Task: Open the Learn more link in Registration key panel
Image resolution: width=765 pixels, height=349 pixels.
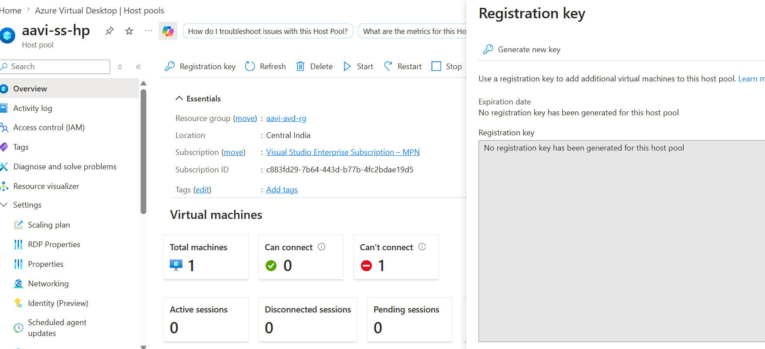Action: point(752,79)
